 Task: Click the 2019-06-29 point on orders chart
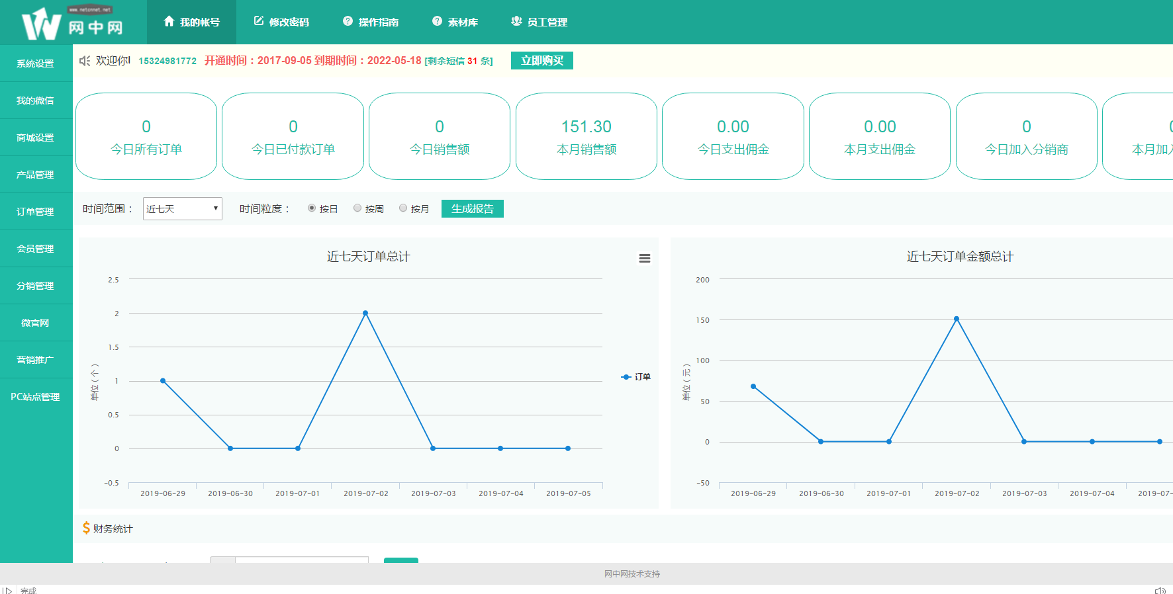point(163,381)
